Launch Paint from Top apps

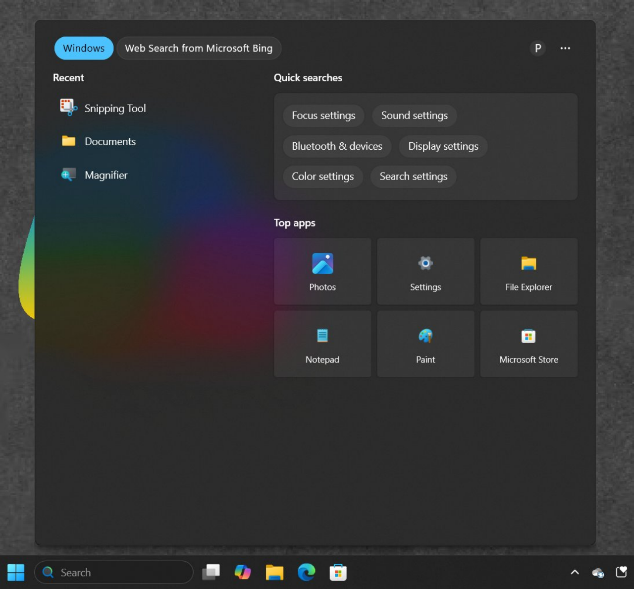pyautogui.click(x=425, y=344)
